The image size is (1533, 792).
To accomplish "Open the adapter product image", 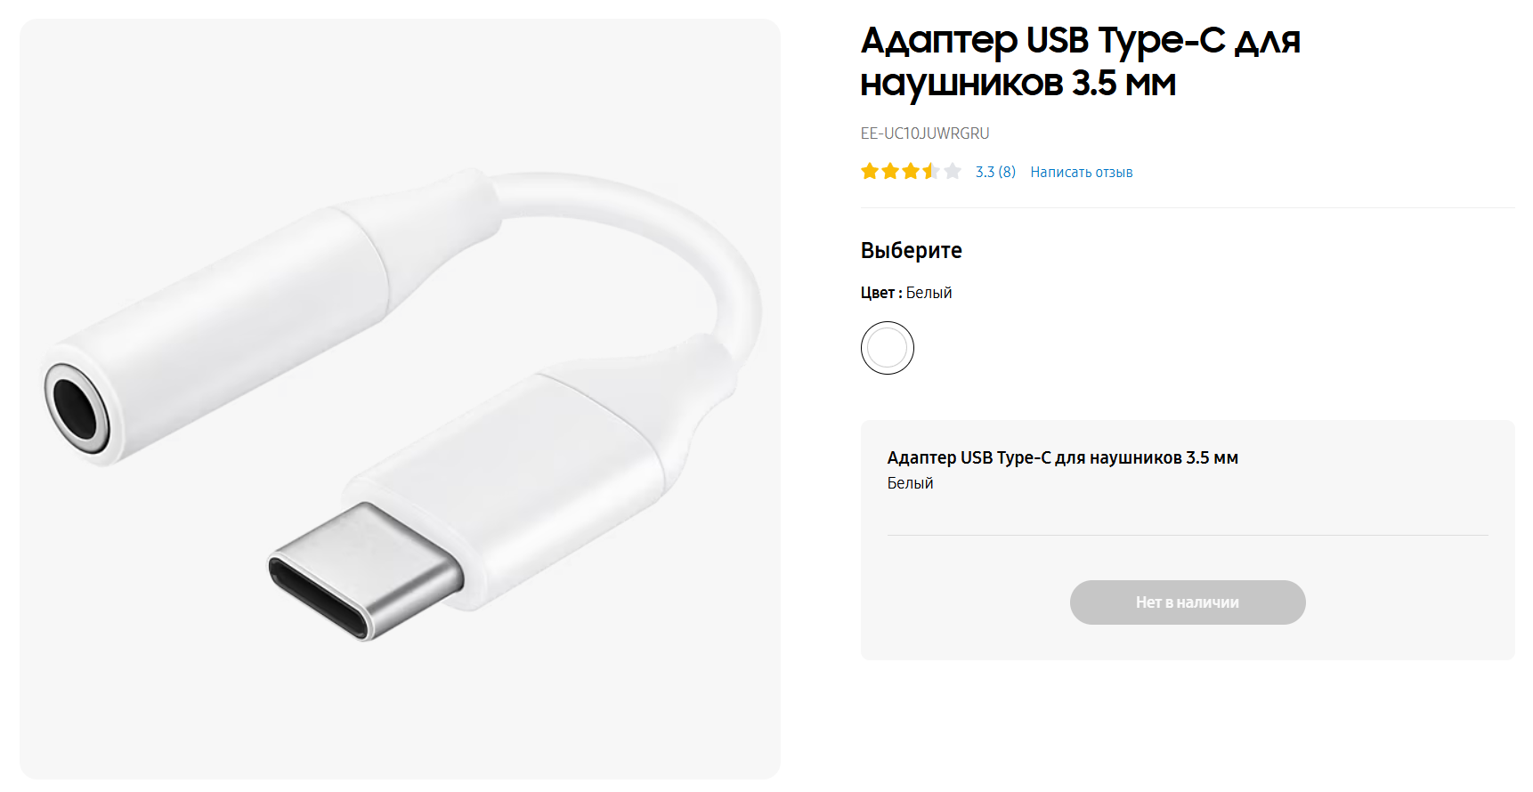I will [x=400, y=399].
